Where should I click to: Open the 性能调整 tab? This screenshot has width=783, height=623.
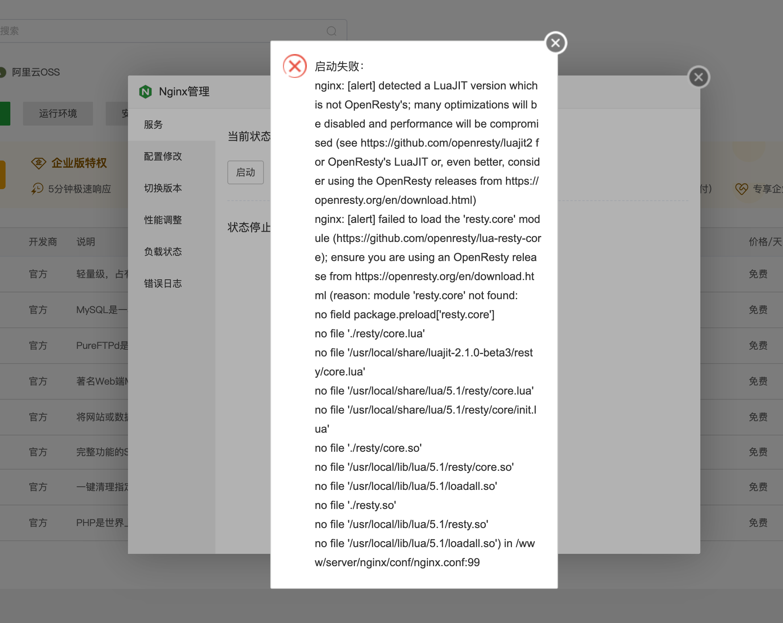172,220
